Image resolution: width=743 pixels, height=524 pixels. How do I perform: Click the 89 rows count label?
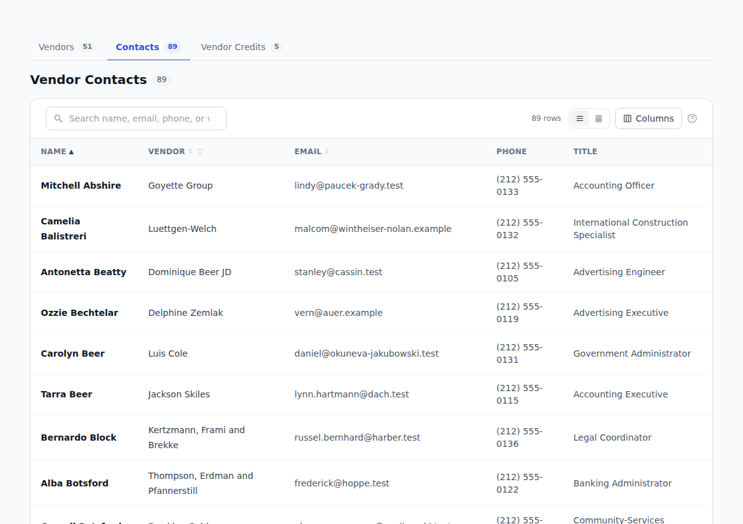coord(546,118)
